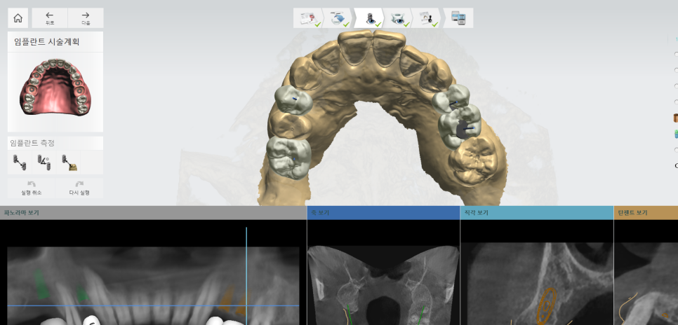Viewport: 678px width, 325px height.
Task: Select the implant planning workflow step
Action: 368,18
